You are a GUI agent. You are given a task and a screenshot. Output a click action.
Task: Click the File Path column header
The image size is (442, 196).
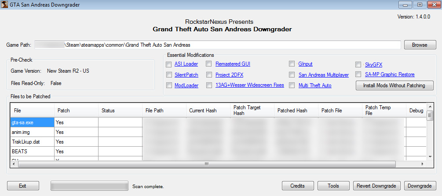pyautogui.click(x=164, y=111)
